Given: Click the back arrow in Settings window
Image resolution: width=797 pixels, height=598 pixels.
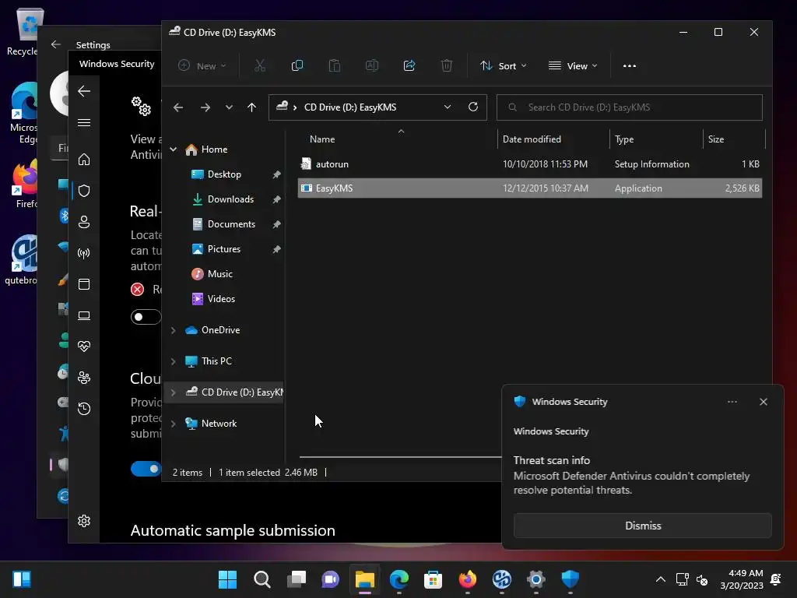Looking at the screenshot, I should 56,44.
